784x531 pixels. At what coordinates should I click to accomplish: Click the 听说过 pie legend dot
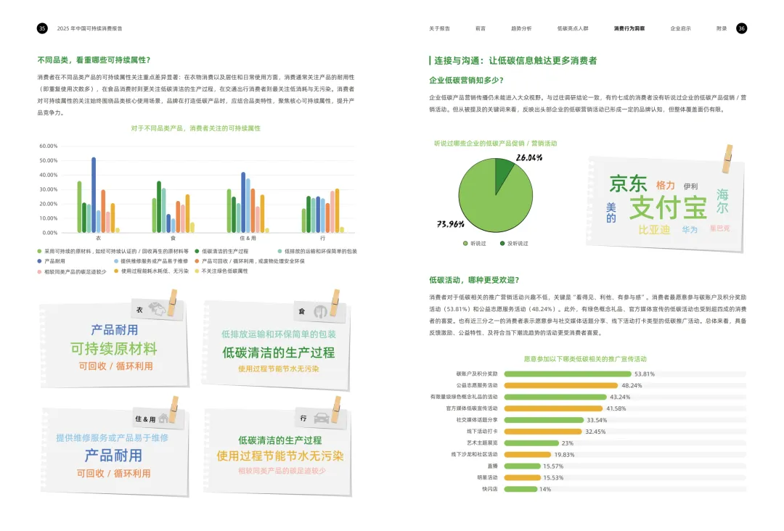465,243
